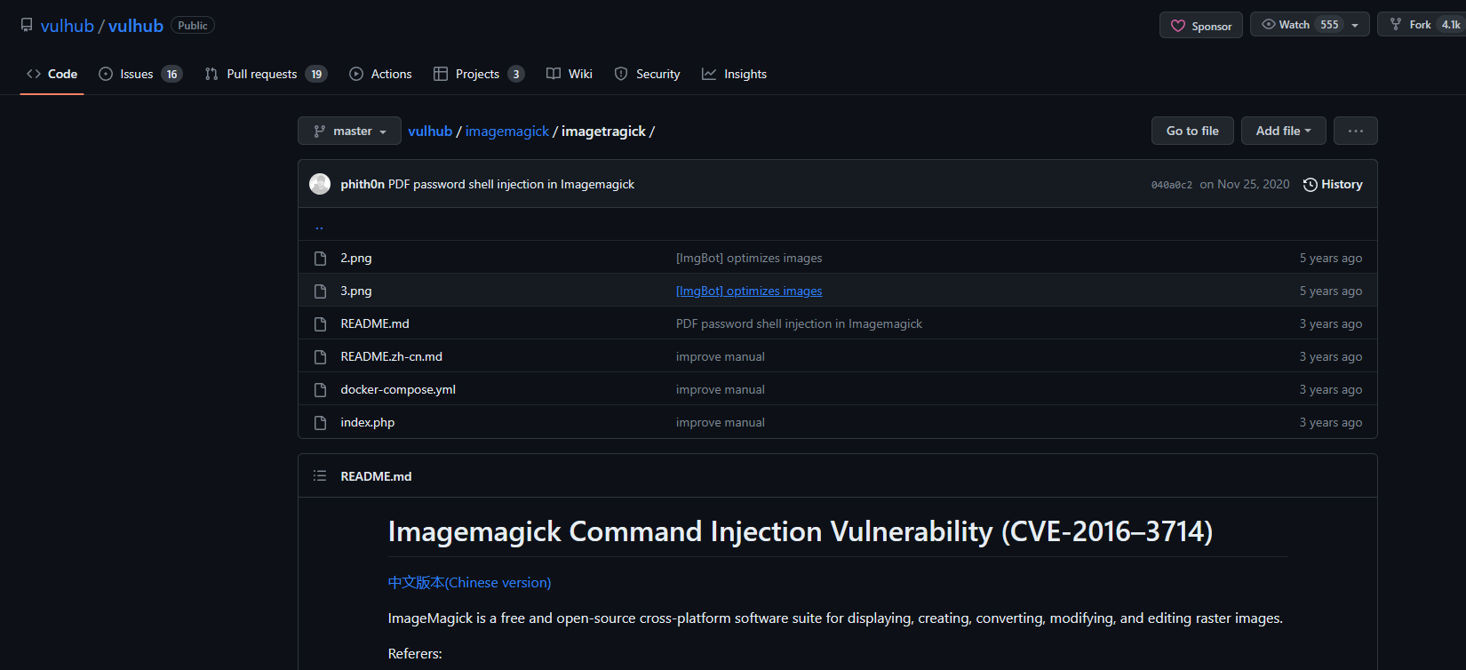Click the History clock icon
Screen dimensions: 1466x670
point(1310,185)
